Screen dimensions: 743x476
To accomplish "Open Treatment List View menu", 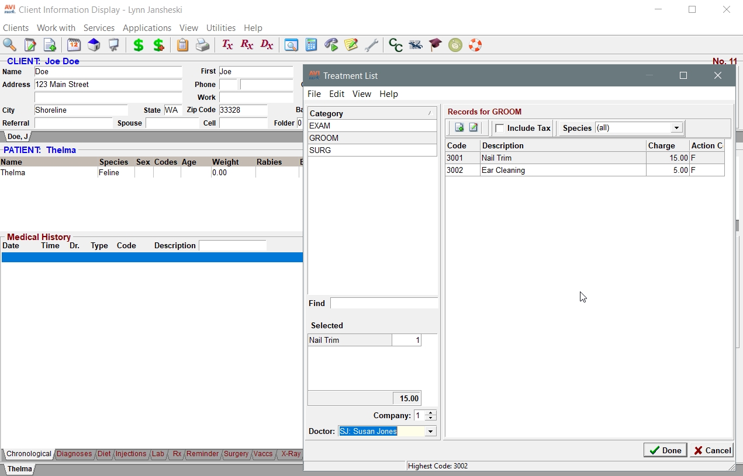I will [362, 94].
